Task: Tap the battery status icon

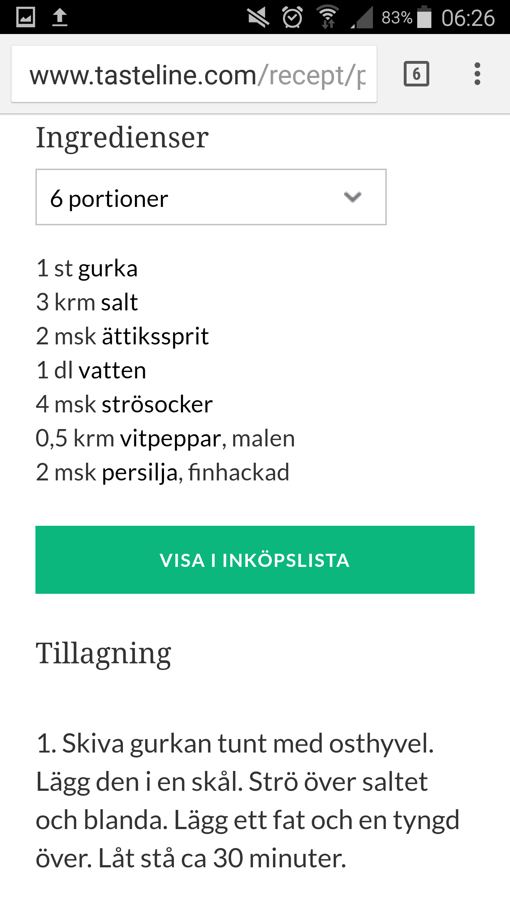Action: pos(424,17)
